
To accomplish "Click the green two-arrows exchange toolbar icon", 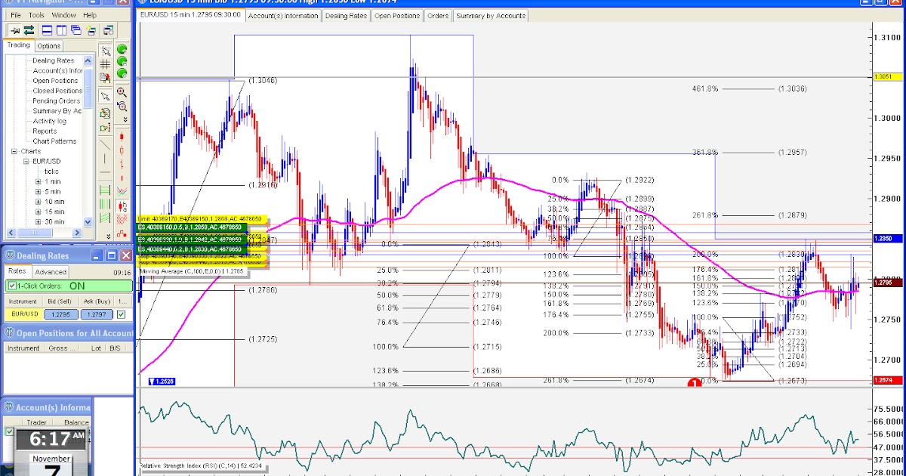I will pyautogui.click(x=29, y=30).
